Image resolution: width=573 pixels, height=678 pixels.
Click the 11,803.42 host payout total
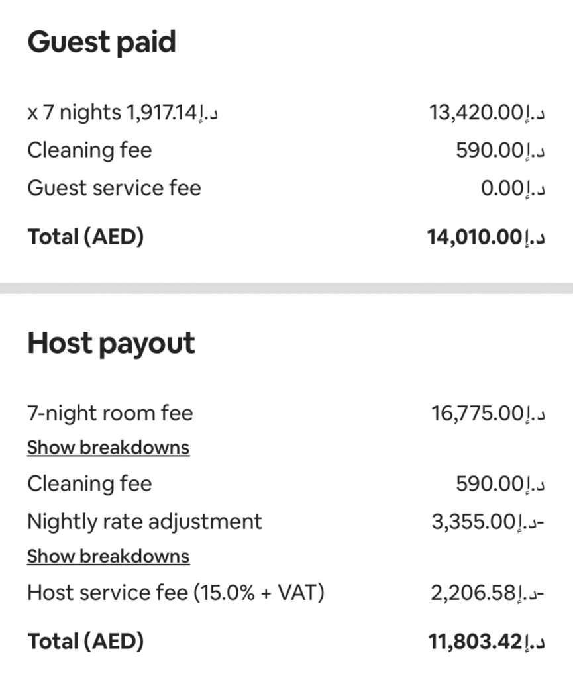[487, 641]
